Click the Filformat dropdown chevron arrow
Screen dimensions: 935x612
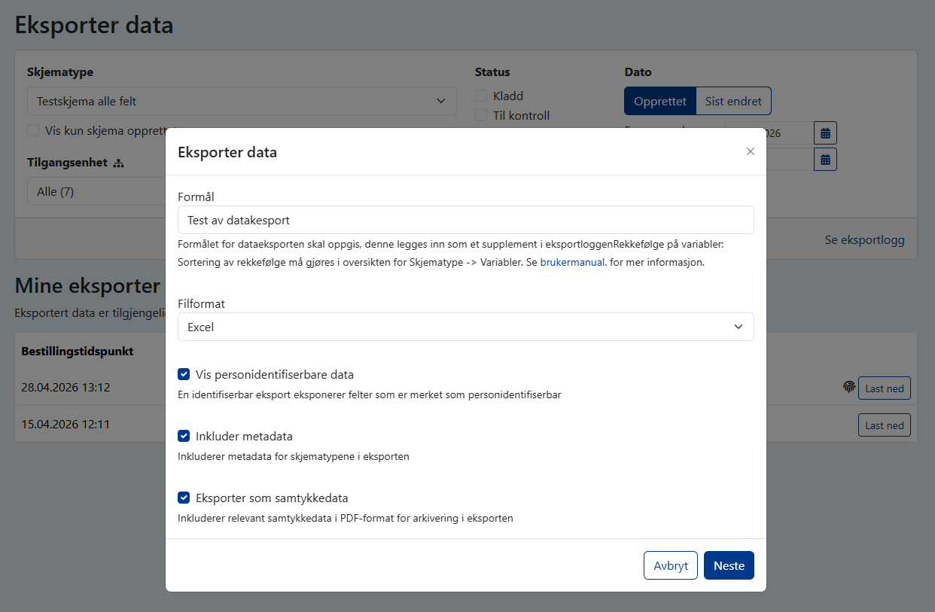(x=739, y=327)
